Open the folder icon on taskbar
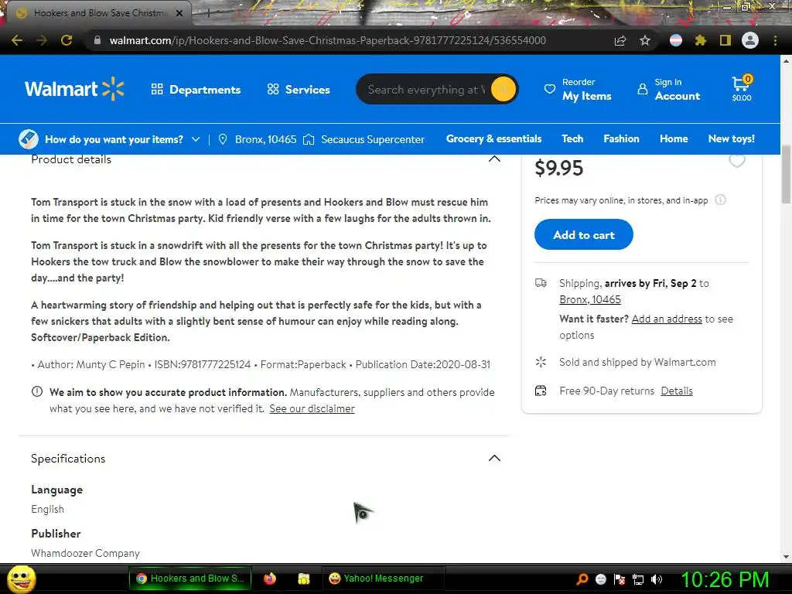The height and width of the screenshot is (594, 792). coord(303,579)
